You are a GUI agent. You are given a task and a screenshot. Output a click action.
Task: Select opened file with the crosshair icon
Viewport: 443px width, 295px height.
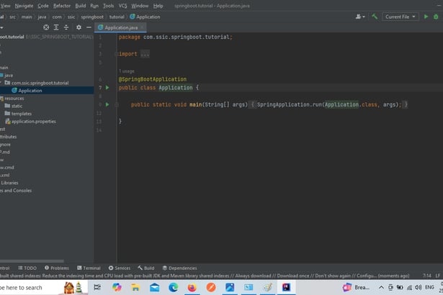[46, 27]
